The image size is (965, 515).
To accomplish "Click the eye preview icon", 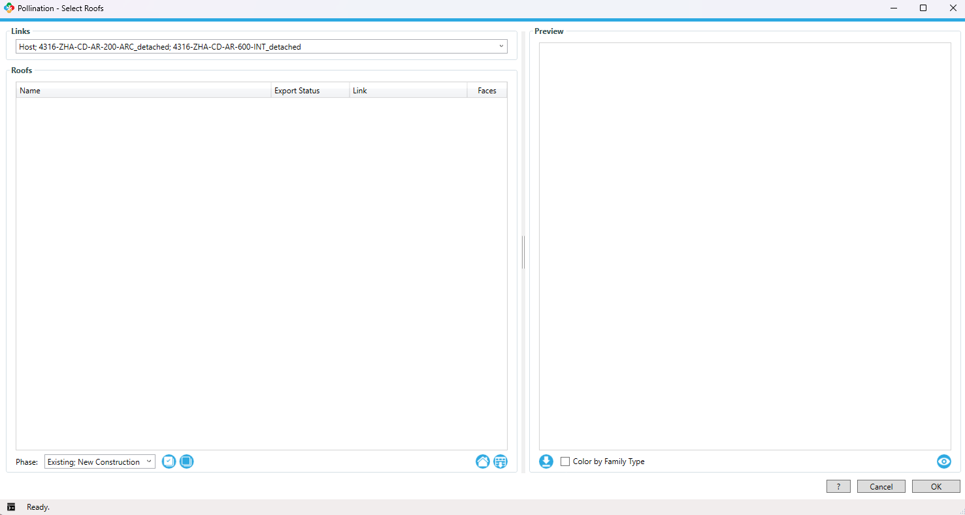I will [x=943, y=461].
